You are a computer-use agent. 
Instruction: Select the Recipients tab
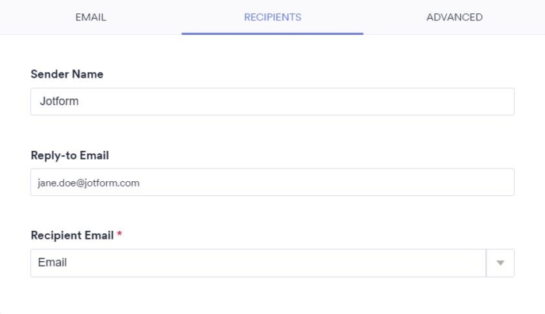[272, 17]
